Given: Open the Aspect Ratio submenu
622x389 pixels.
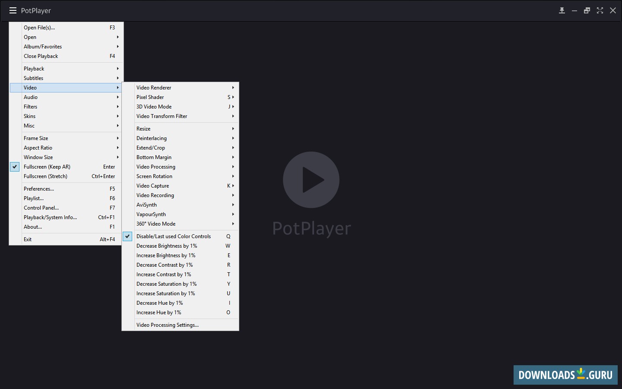Looking at the screenshot, I should click(x=66, y=148).
